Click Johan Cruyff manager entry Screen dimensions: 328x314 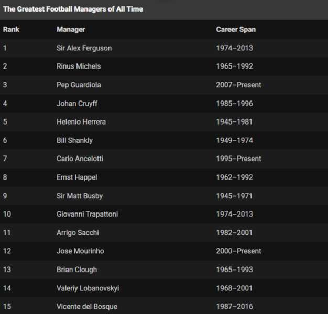77,104
